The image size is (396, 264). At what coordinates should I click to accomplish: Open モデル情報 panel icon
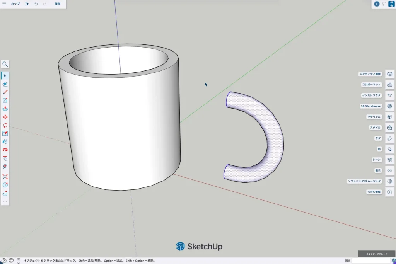(x=390, y=192)
